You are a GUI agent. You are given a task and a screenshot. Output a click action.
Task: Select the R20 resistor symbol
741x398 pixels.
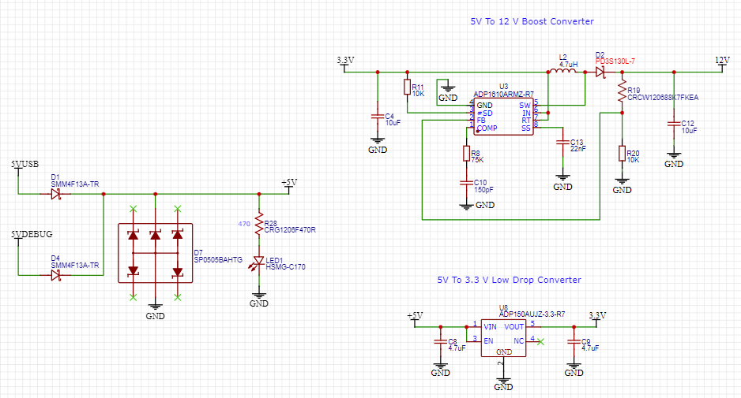pos(623,154)
